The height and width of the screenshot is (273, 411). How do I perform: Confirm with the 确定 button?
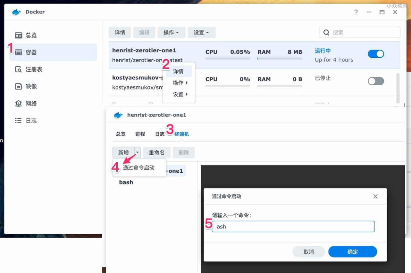[353, 252]
